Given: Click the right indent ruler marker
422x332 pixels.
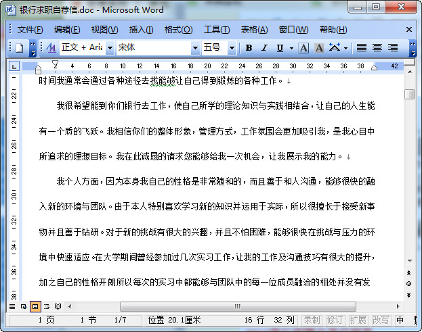Looking at the screenshot, I should [374, 68].
